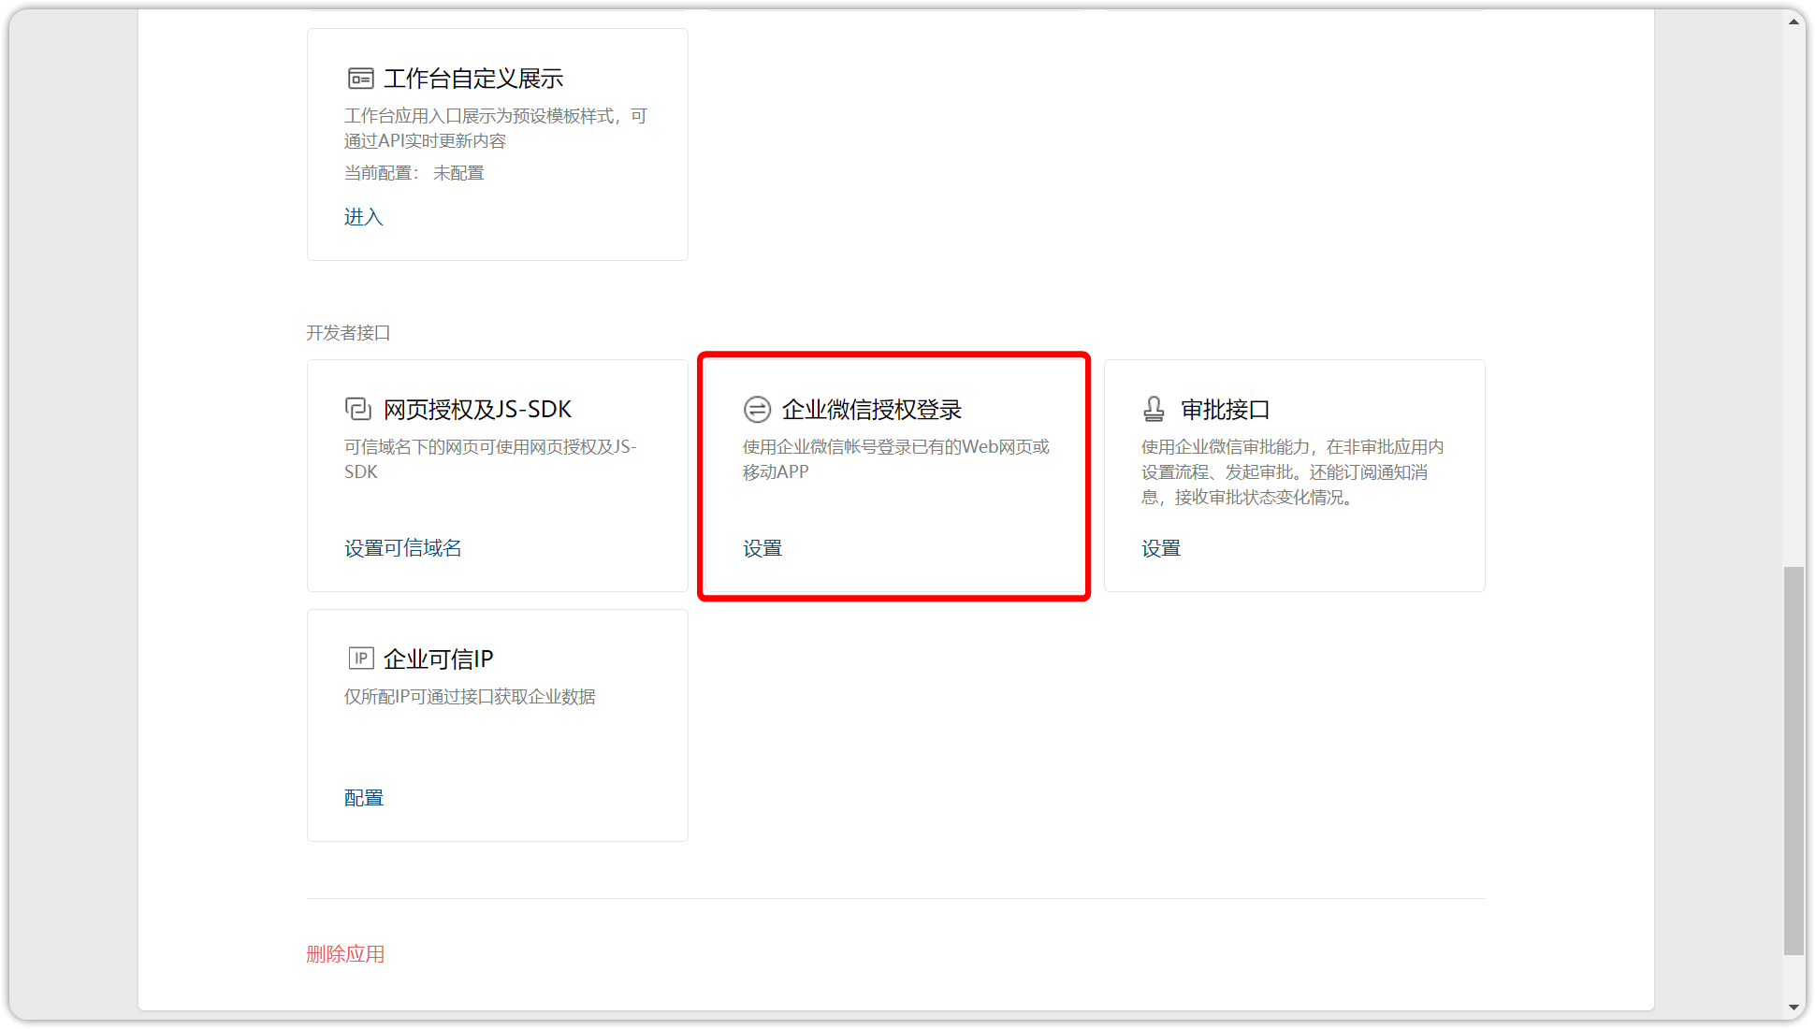Click the 工作台自定义展示 card icon
The width and height of the screenshot is (1815, 1029).
tap(360, 79)
